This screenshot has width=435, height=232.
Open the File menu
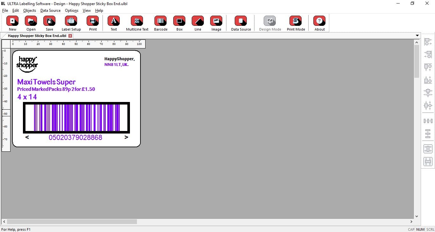(x=5, y=10)
